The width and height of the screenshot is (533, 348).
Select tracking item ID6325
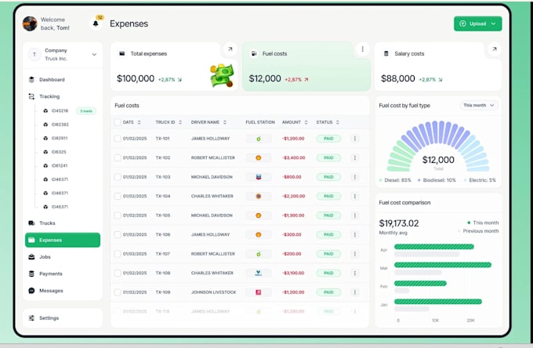59,152
